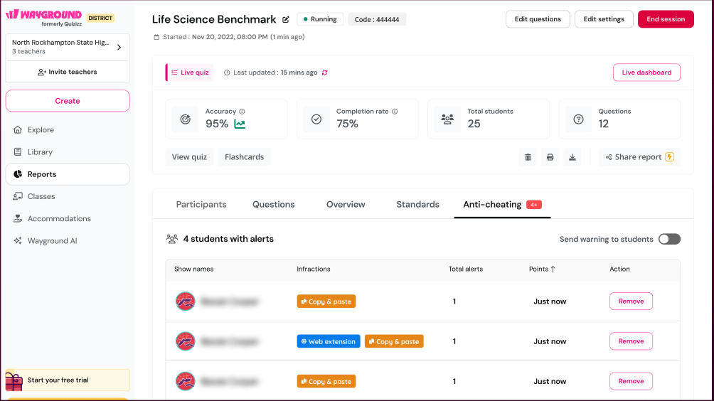Screen dimensions: 714x401
Task: Go to Accommodations in the sidebar
Action: point(59,219)
